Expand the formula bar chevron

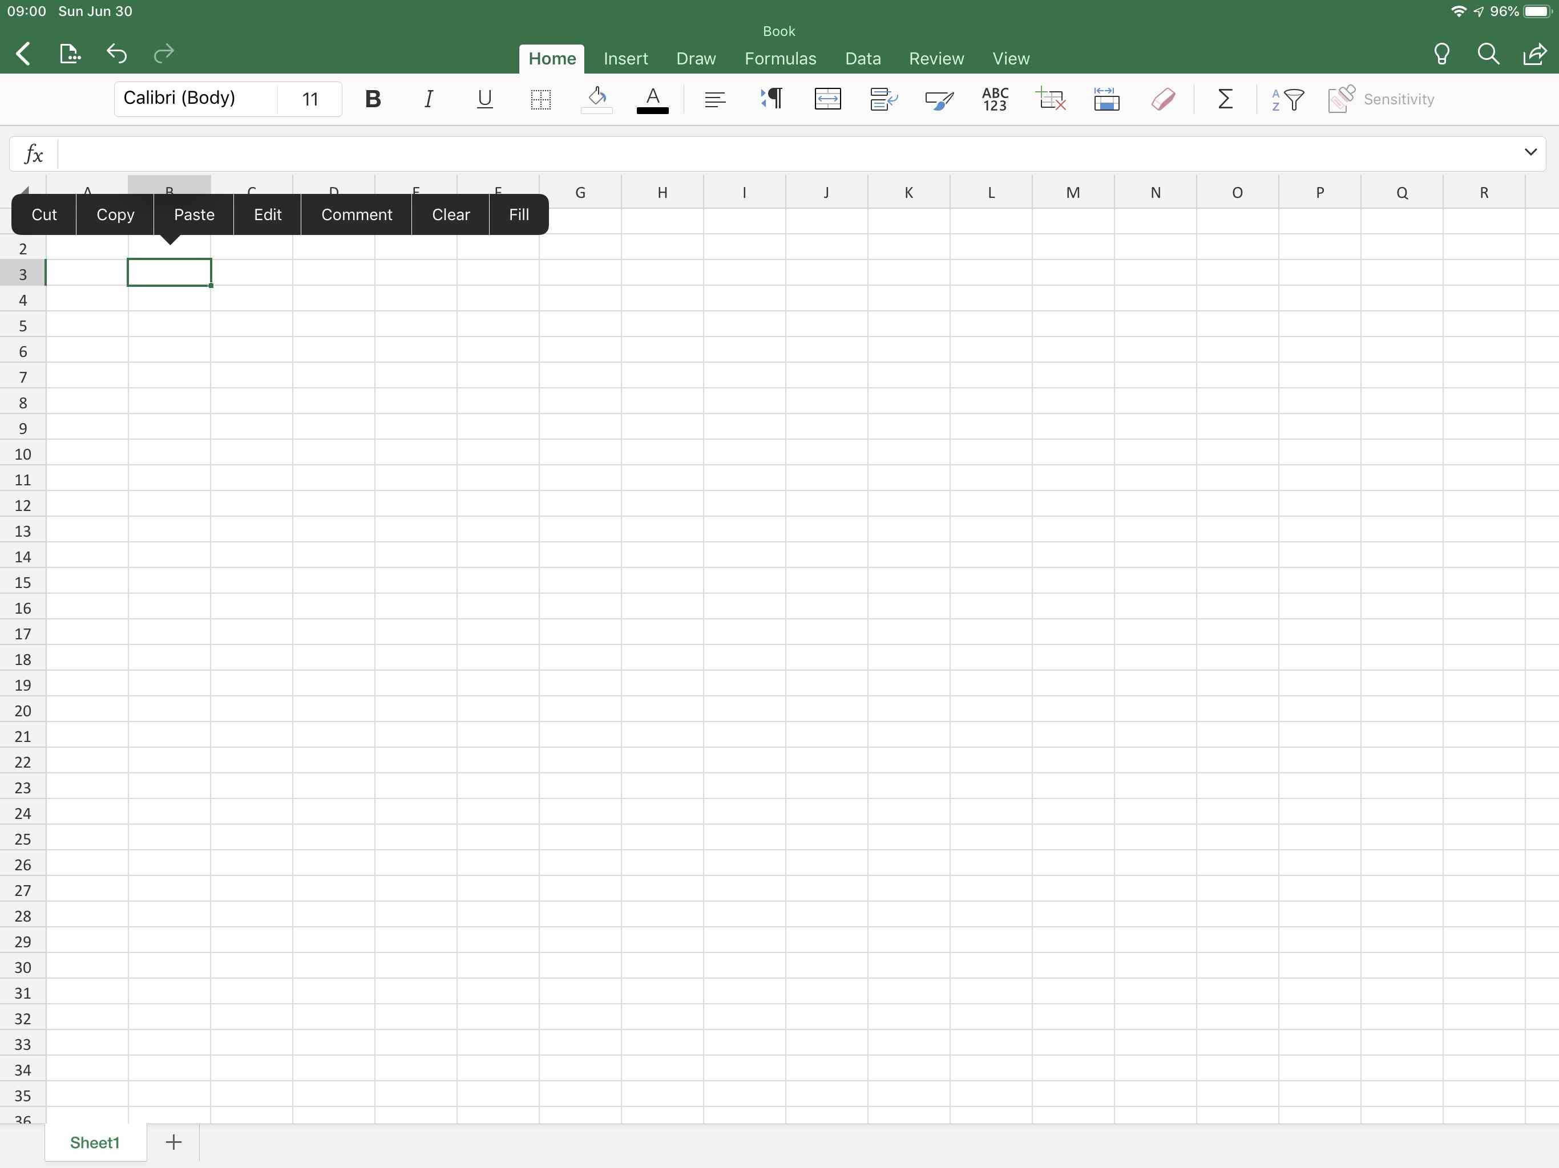tap(1530, 152)
